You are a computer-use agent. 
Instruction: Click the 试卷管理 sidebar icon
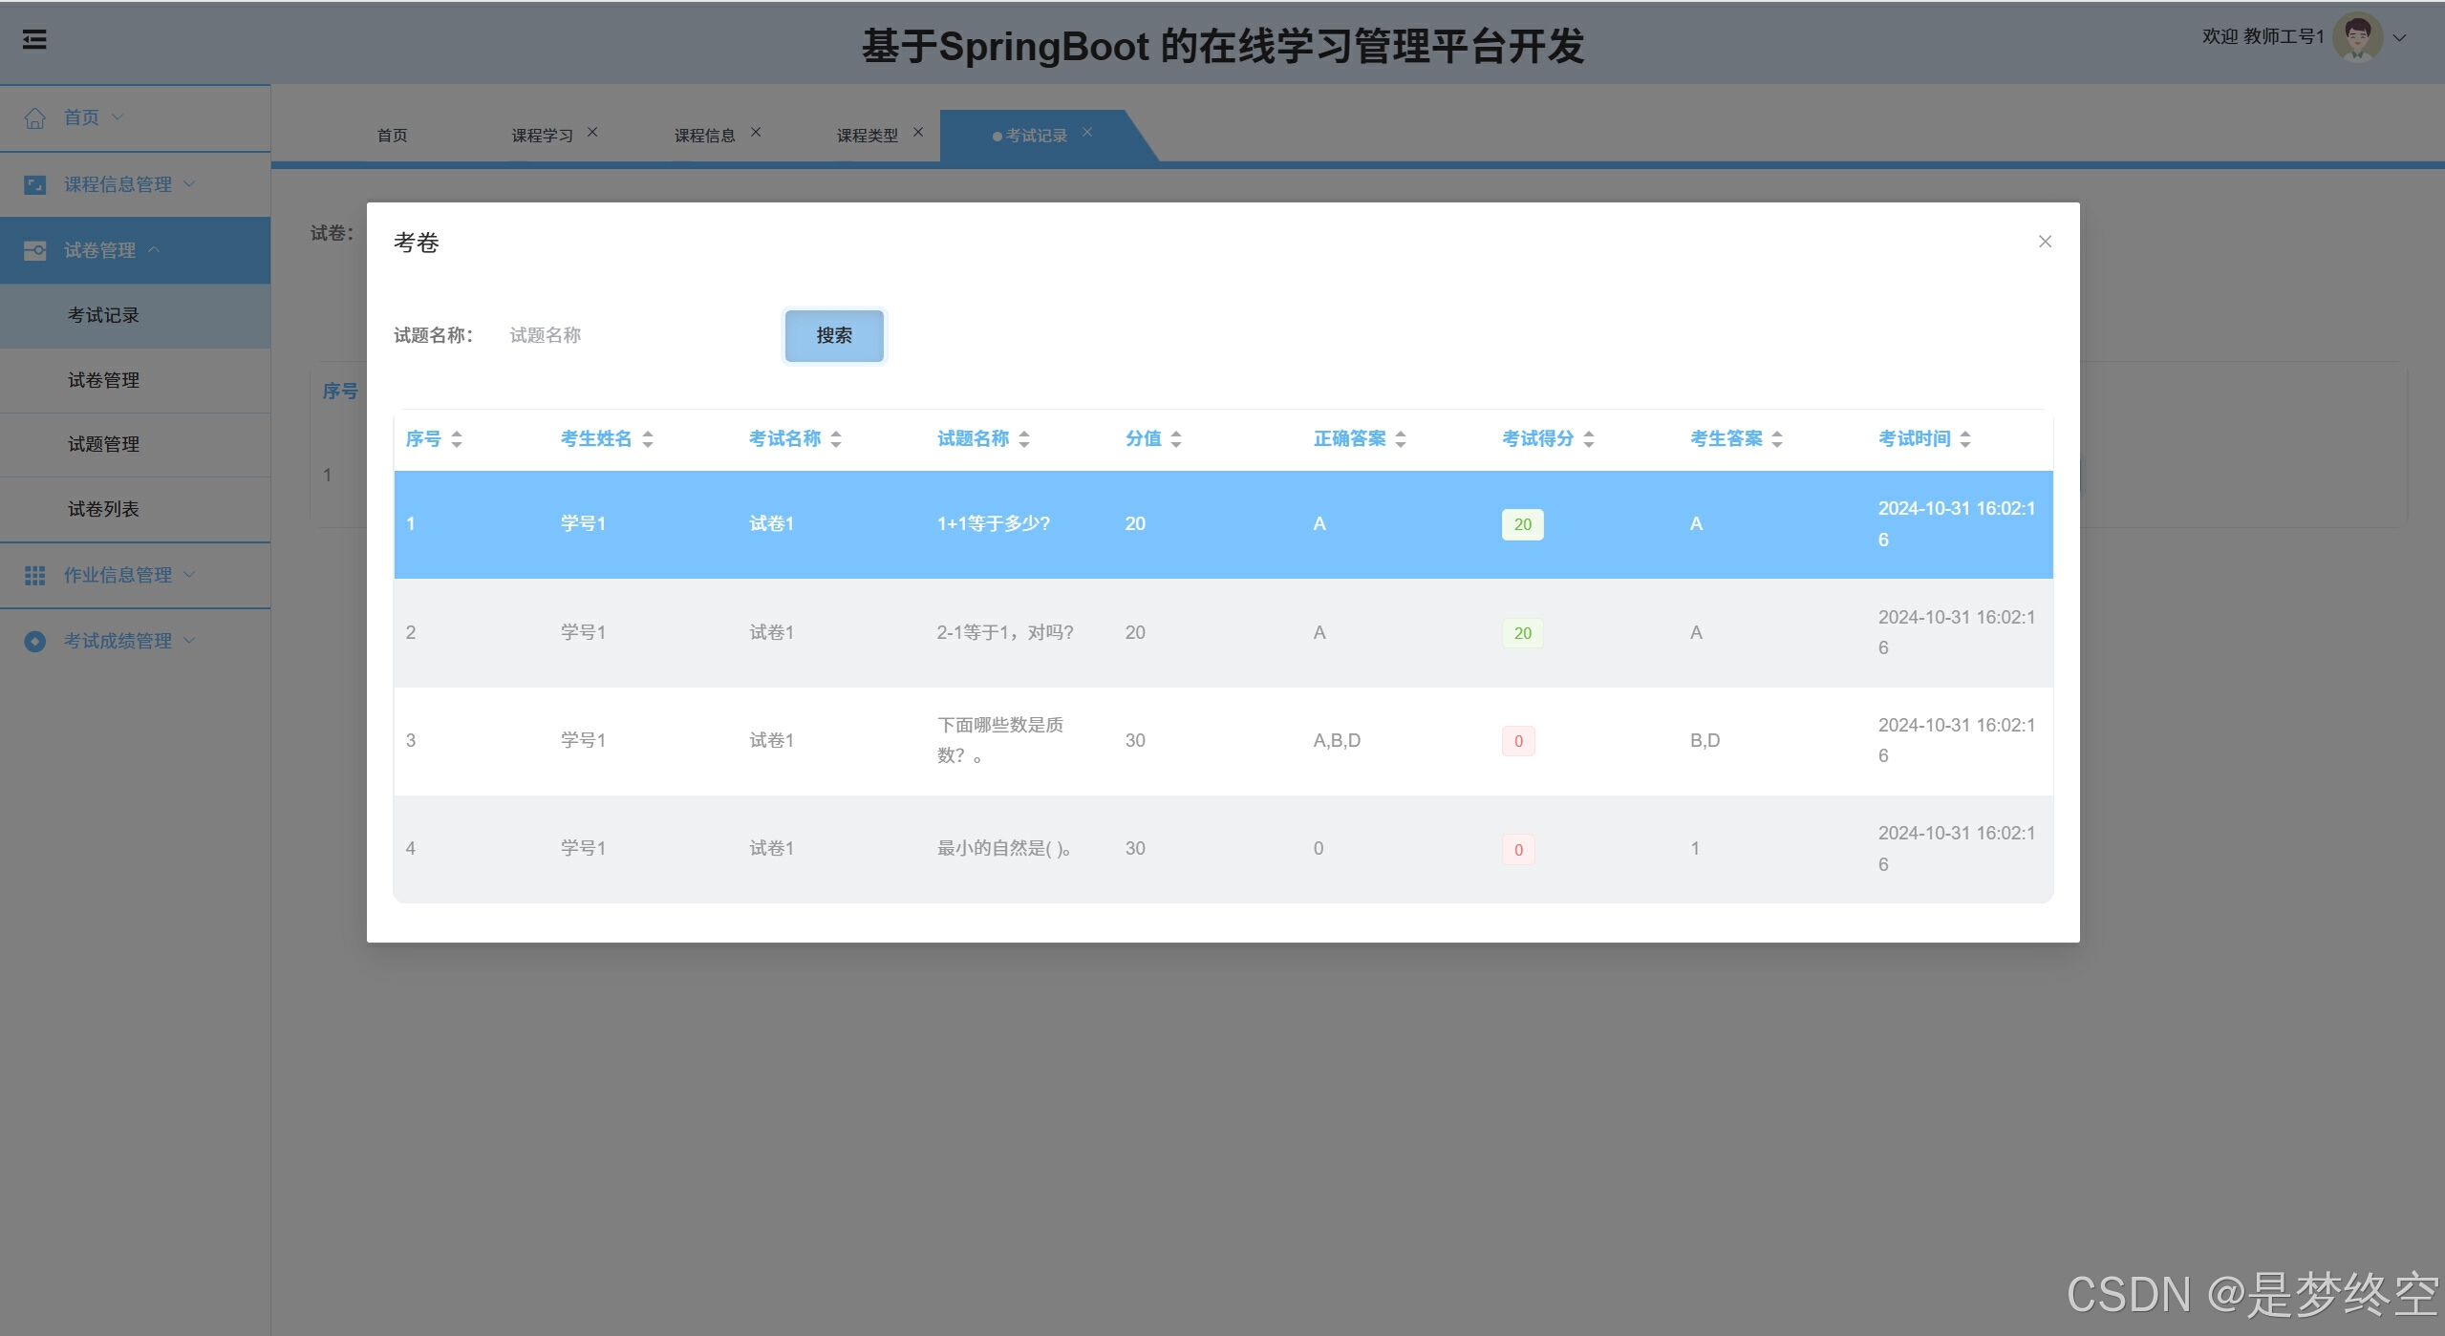click(x=34, y=250)
